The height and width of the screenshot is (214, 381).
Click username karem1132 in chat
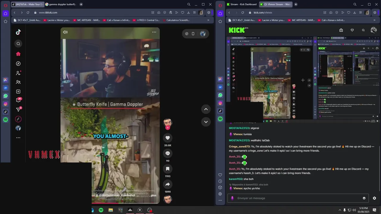pyautogui.click(x=235, y=179)
